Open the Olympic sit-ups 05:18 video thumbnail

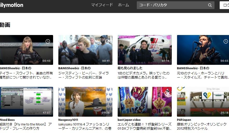pyautogui.click(x=203, y=102)
